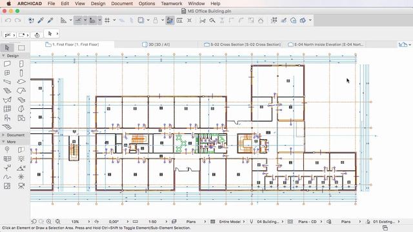Select the Roof tool

[21, 91]
